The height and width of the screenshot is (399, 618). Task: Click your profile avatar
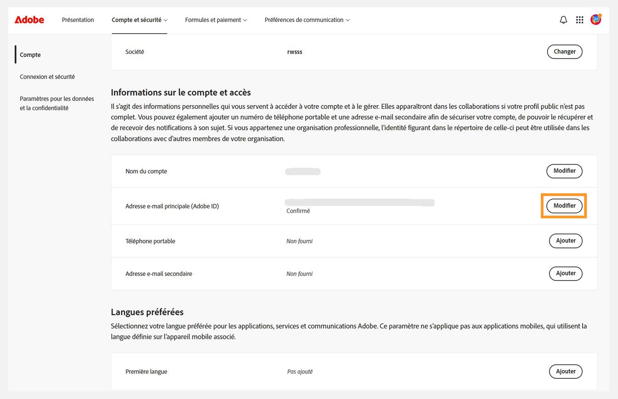(x=595, y=19)
